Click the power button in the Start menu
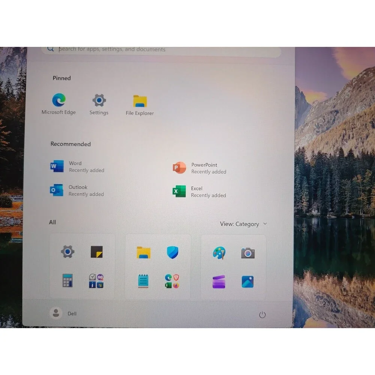Screen dimensions: 375x375 click(x=262, y=315)
